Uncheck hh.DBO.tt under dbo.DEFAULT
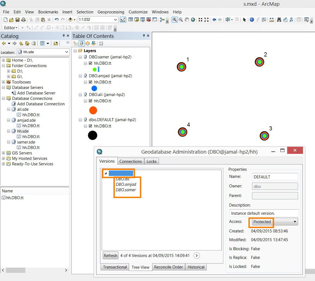 (90, 126)
